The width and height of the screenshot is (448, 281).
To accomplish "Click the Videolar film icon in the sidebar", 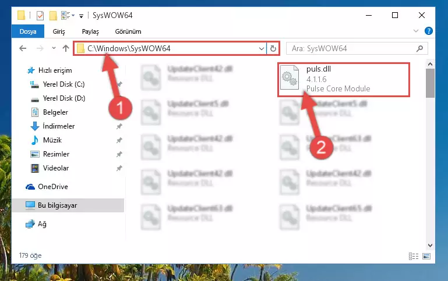I will (x=35, y=168).
